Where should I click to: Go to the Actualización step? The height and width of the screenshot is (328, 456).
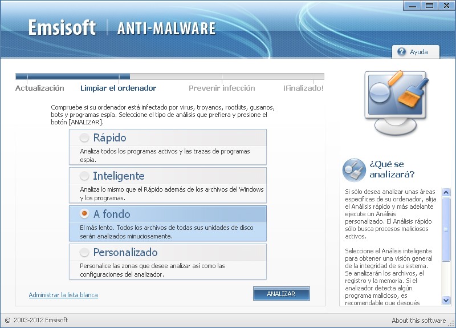pyautogui.click(x=39, y=88)
